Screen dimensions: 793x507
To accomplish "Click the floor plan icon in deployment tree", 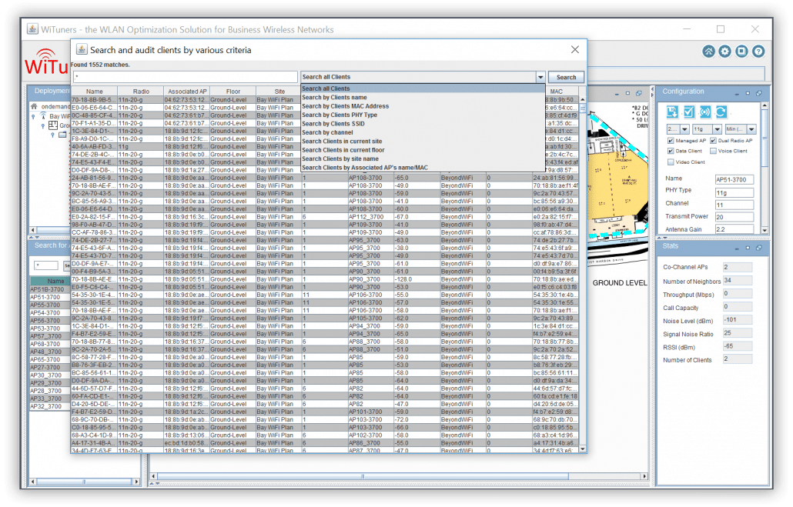I will point(53,125).
